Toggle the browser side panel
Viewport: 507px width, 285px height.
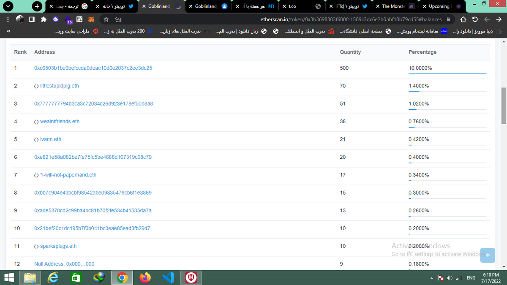[x=32, y=19]
